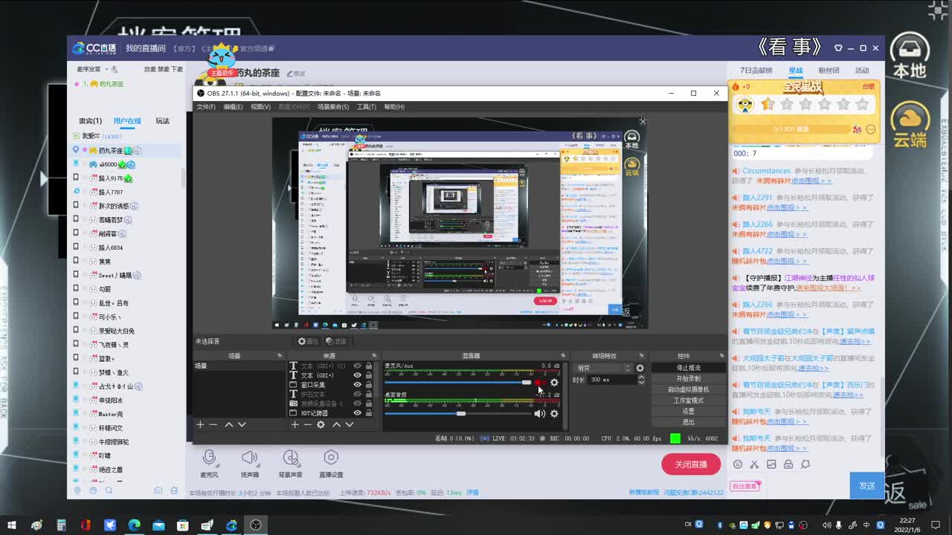This screenshot has height=535, width=952.
Task: Click the 停止推流 button
Action: coord(688,368)
